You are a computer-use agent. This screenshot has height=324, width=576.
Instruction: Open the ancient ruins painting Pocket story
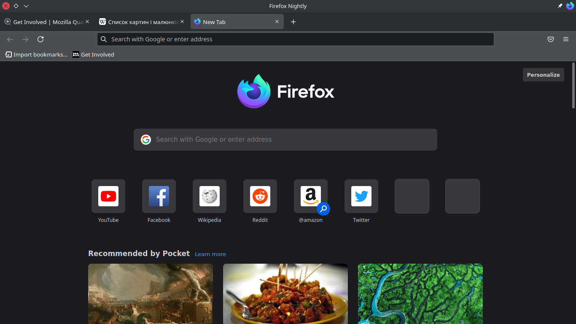(x=151, y=294)
